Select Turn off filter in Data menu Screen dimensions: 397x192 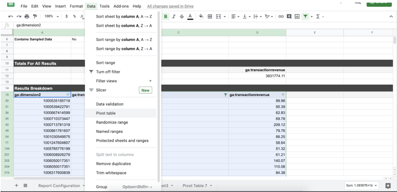[x=109, y=72]
